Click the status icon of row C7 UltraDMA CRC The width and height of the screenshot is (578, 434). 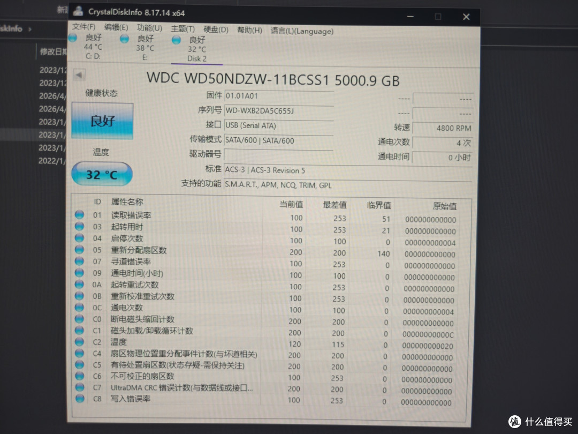(x=80, y=387)
